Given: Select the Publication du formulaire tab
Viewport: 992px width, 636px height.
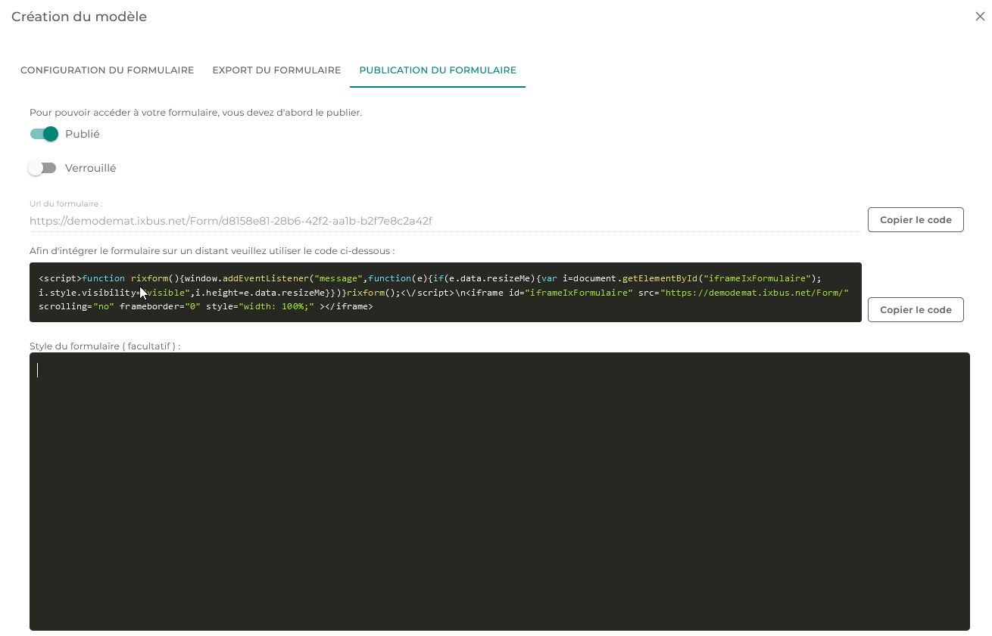Looking at the screenshot, I should tap(438, 70).
